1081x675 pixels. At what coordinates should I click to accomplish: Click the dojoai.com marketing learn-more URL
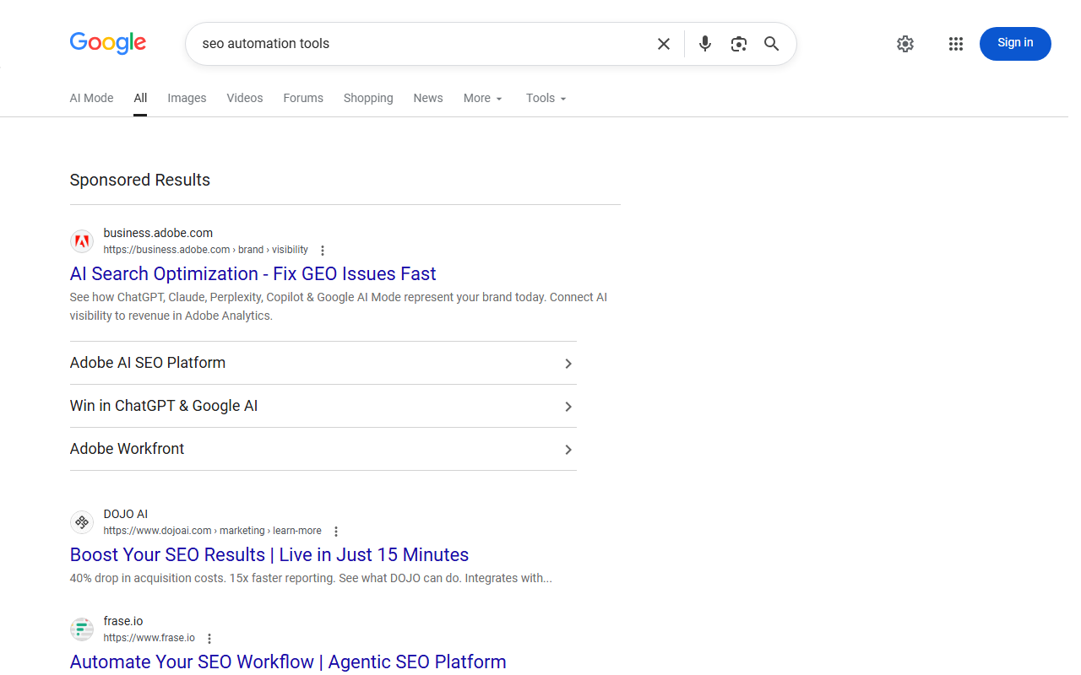point(212,531)
